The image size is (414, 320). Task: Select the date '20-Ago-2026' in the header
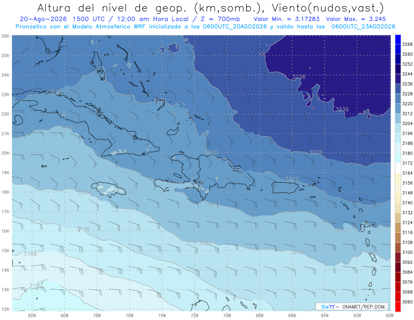coord(43,19)
